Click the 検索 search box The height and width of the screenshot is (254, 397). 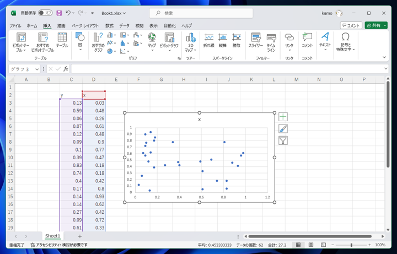click(201, 13)
